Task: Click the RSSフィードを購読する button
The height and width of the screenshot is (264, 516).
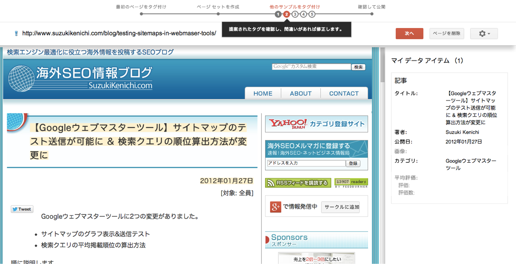Action: point(298,183)
